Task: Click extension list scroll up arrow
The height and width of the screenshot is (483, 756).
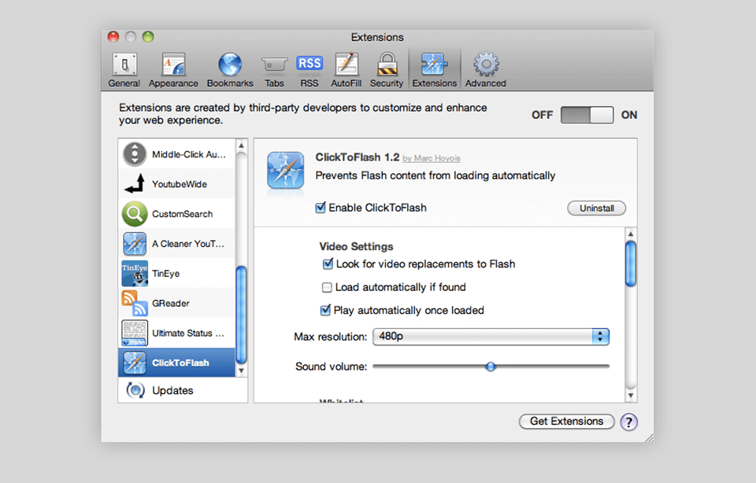Action: pos(241,146)
